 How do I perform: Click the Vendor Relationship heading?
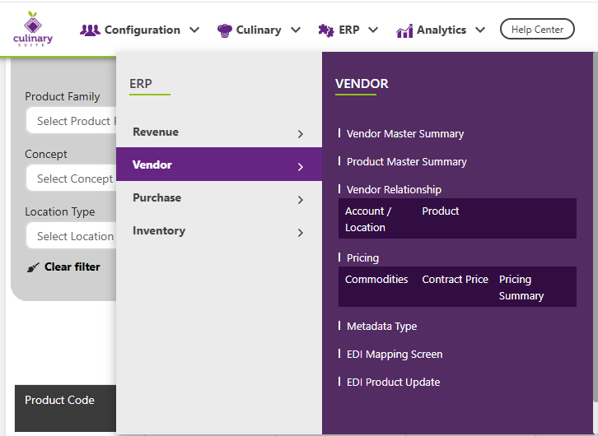pyautogui.click(x=394, y=190)
